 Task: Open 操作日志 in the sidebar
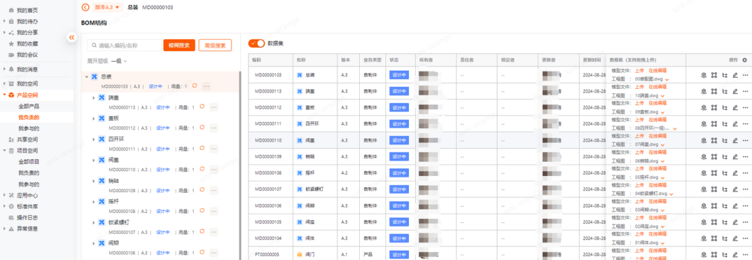(27, 218)
